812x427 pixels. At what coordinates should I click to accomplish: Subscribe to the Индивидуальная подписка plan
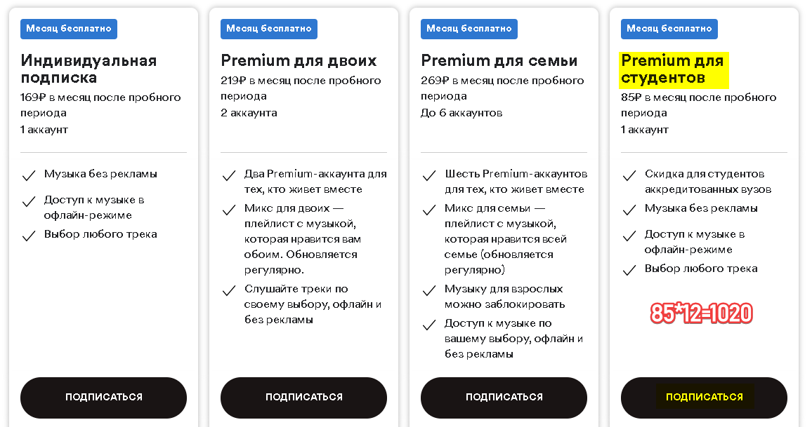tap(104, 398)
